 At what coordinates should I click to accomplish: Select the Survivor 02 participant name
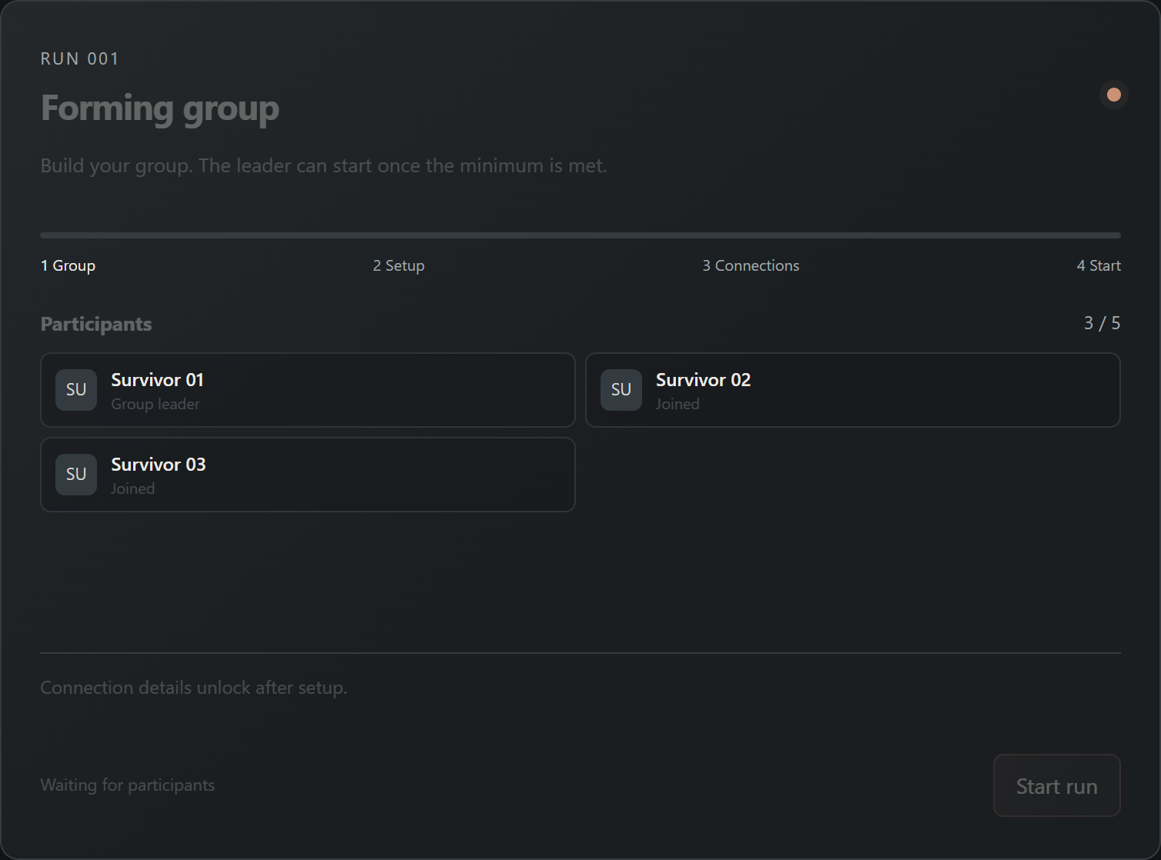click(703, 380)
